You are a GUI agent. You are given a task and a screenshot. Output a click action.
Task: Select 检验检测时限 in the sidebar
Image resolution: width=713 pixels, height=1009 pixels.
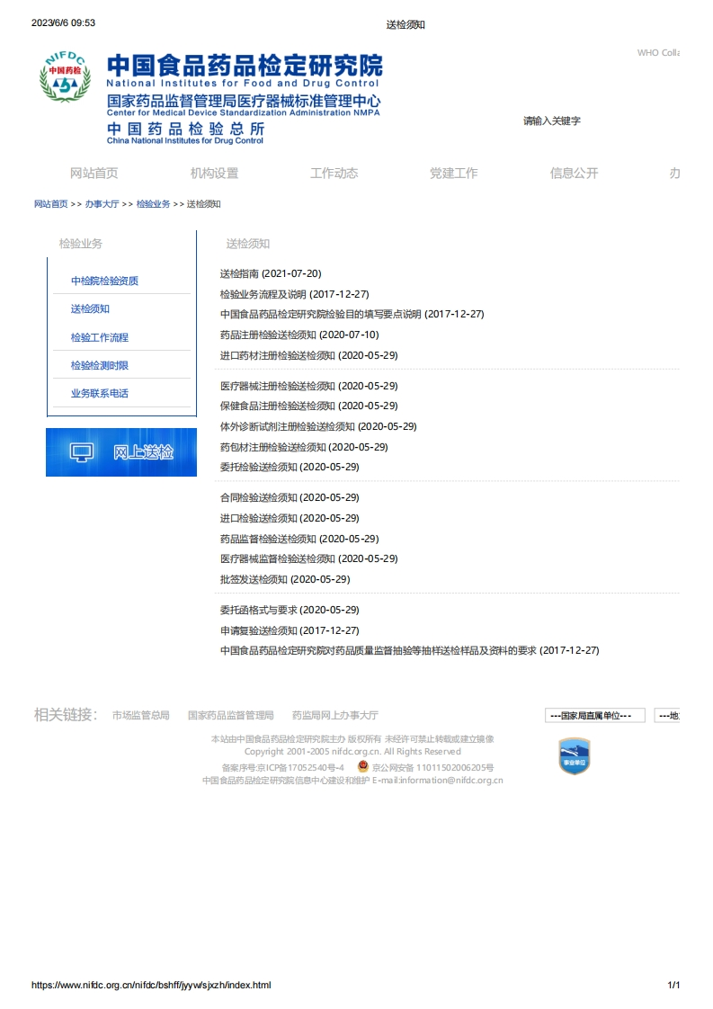point(100,365)
